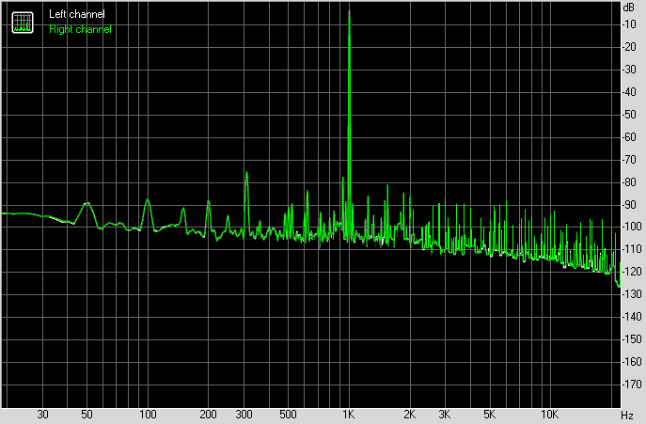This screenshot has width=646, height=424.
Task: Click the 'Hz' axis unit label
Action: point(627,416)
